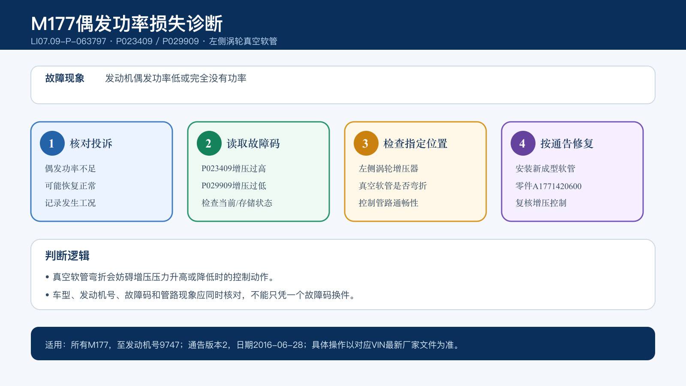
Task: Click the line 偶发功率不足
Action: (x=70, y=169)
